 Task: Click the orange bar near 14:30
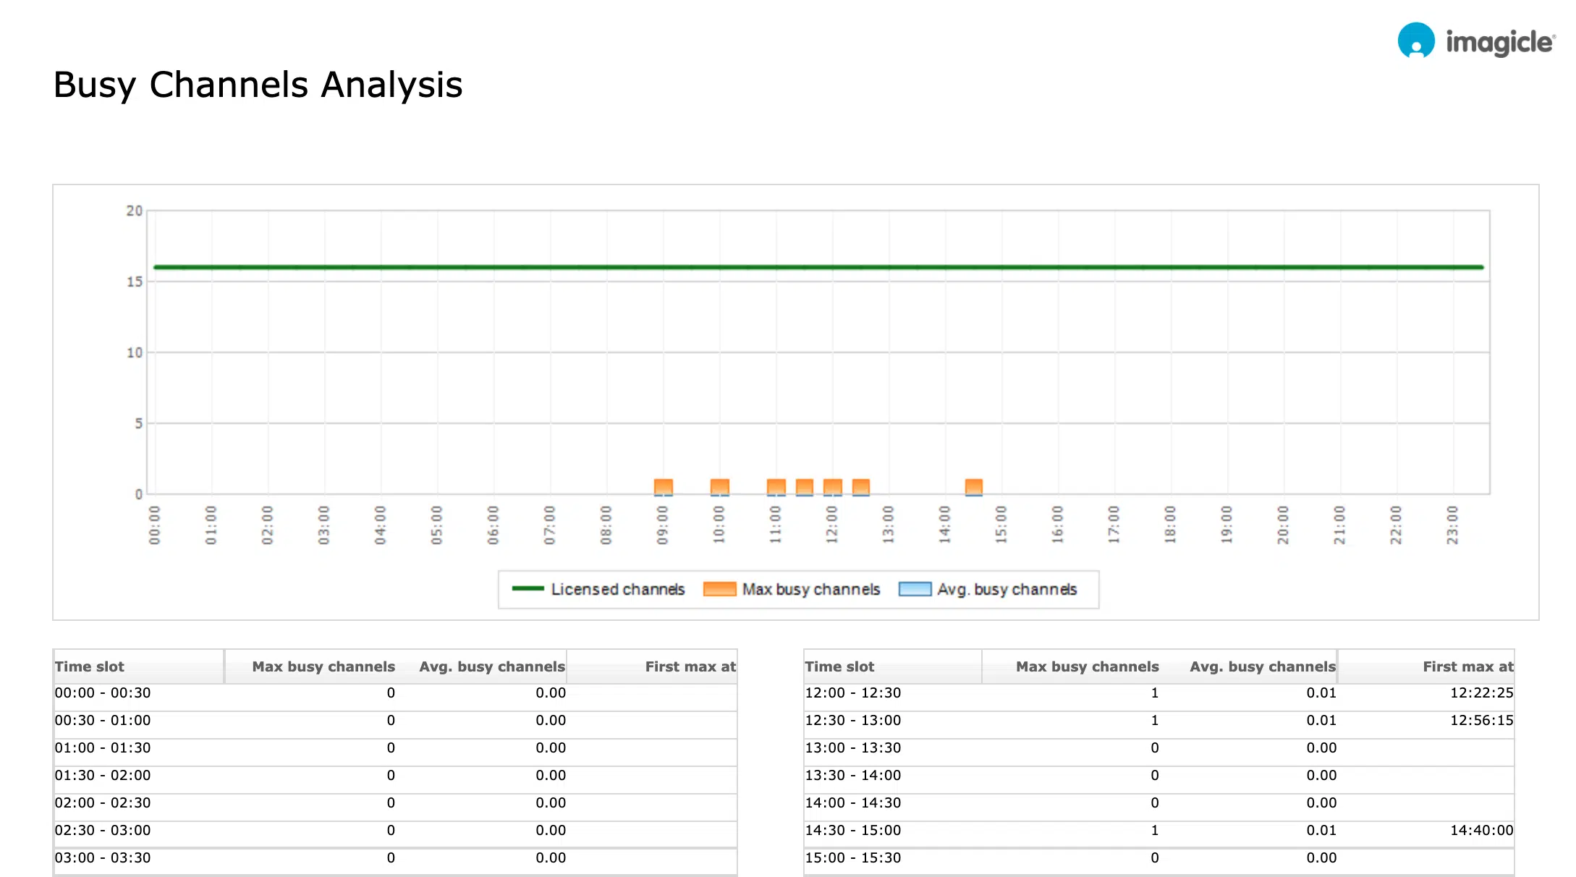[x=974, y=486]
